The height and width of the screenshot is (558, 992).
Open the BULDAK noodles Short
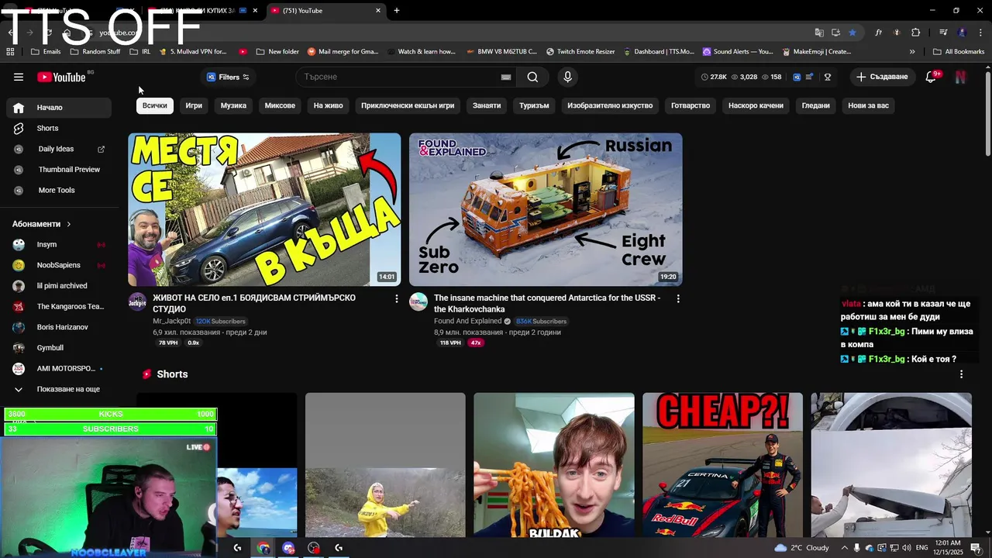[554, 465]
